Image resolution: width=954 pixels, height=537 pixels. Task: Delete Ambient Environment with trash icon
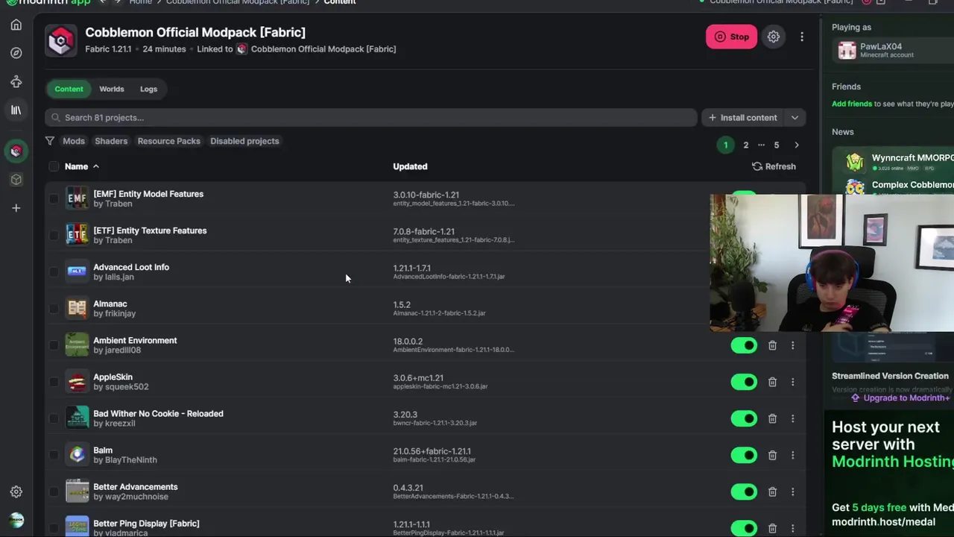click(772, 345)
